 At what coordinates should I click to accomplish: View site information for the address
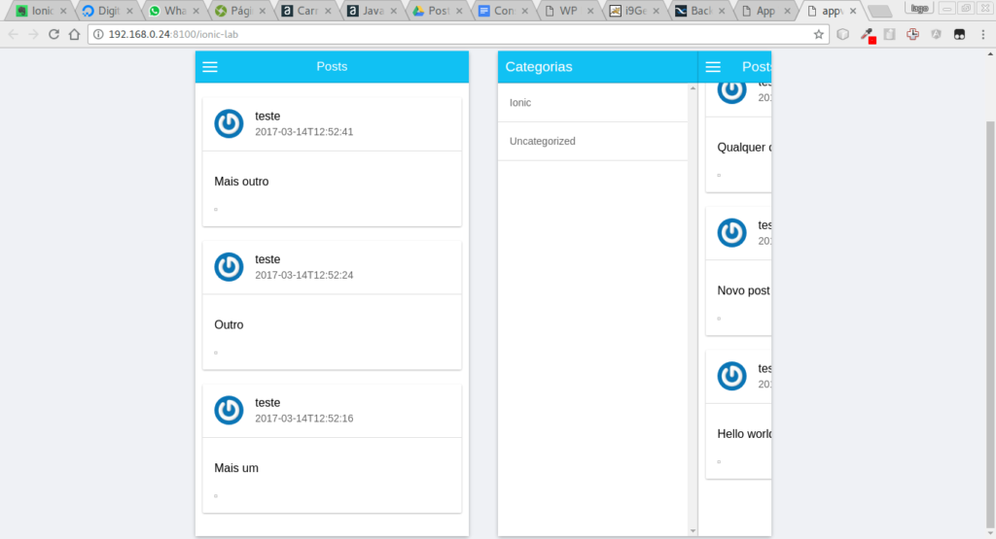pyautogui.click(x=99, y=34)
